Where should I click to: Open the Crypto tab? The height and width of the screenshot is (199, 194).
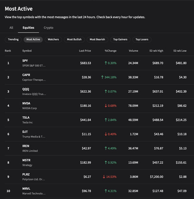pyautogui.click(x=48, y=28)
